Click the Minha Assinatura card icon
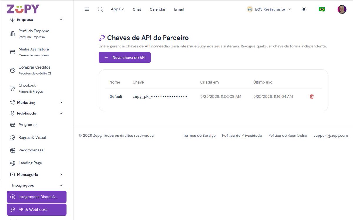 [13, 52]
